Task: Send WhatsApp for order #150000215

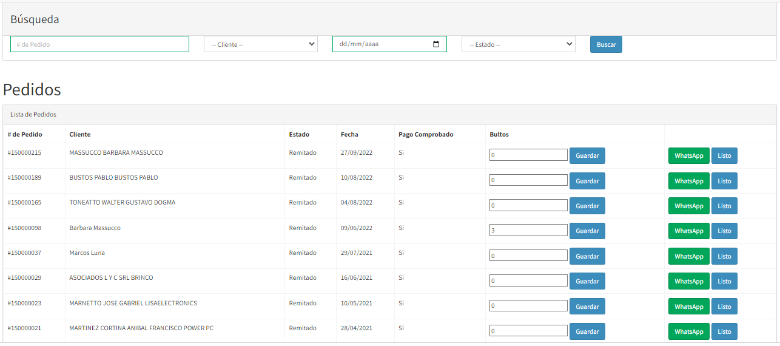Action: [x=688, y=156]
